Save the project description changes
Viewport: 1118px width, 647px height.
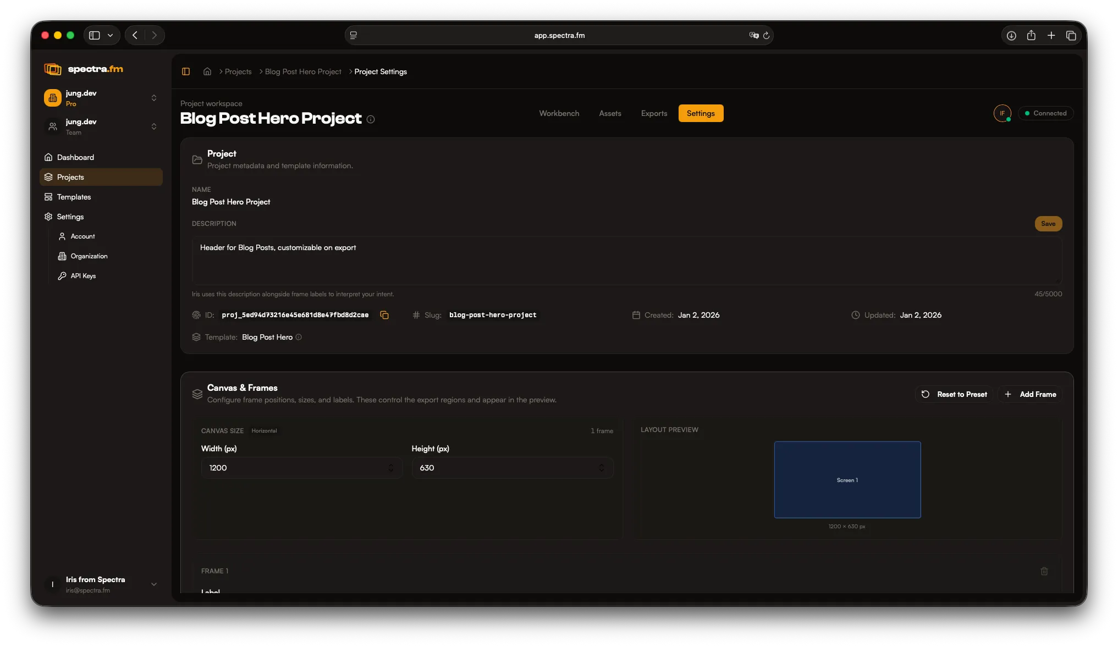1048,224
